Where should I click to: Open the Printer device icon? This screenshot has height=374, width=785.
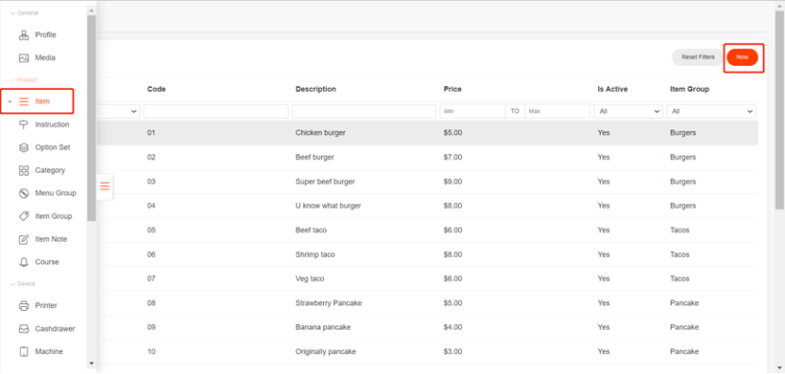24,305
